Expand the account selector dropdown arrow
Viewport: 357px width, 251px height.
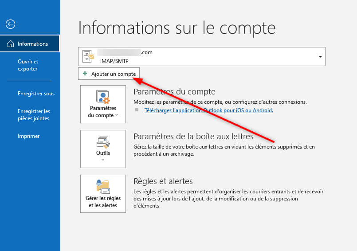pos(320,57)
